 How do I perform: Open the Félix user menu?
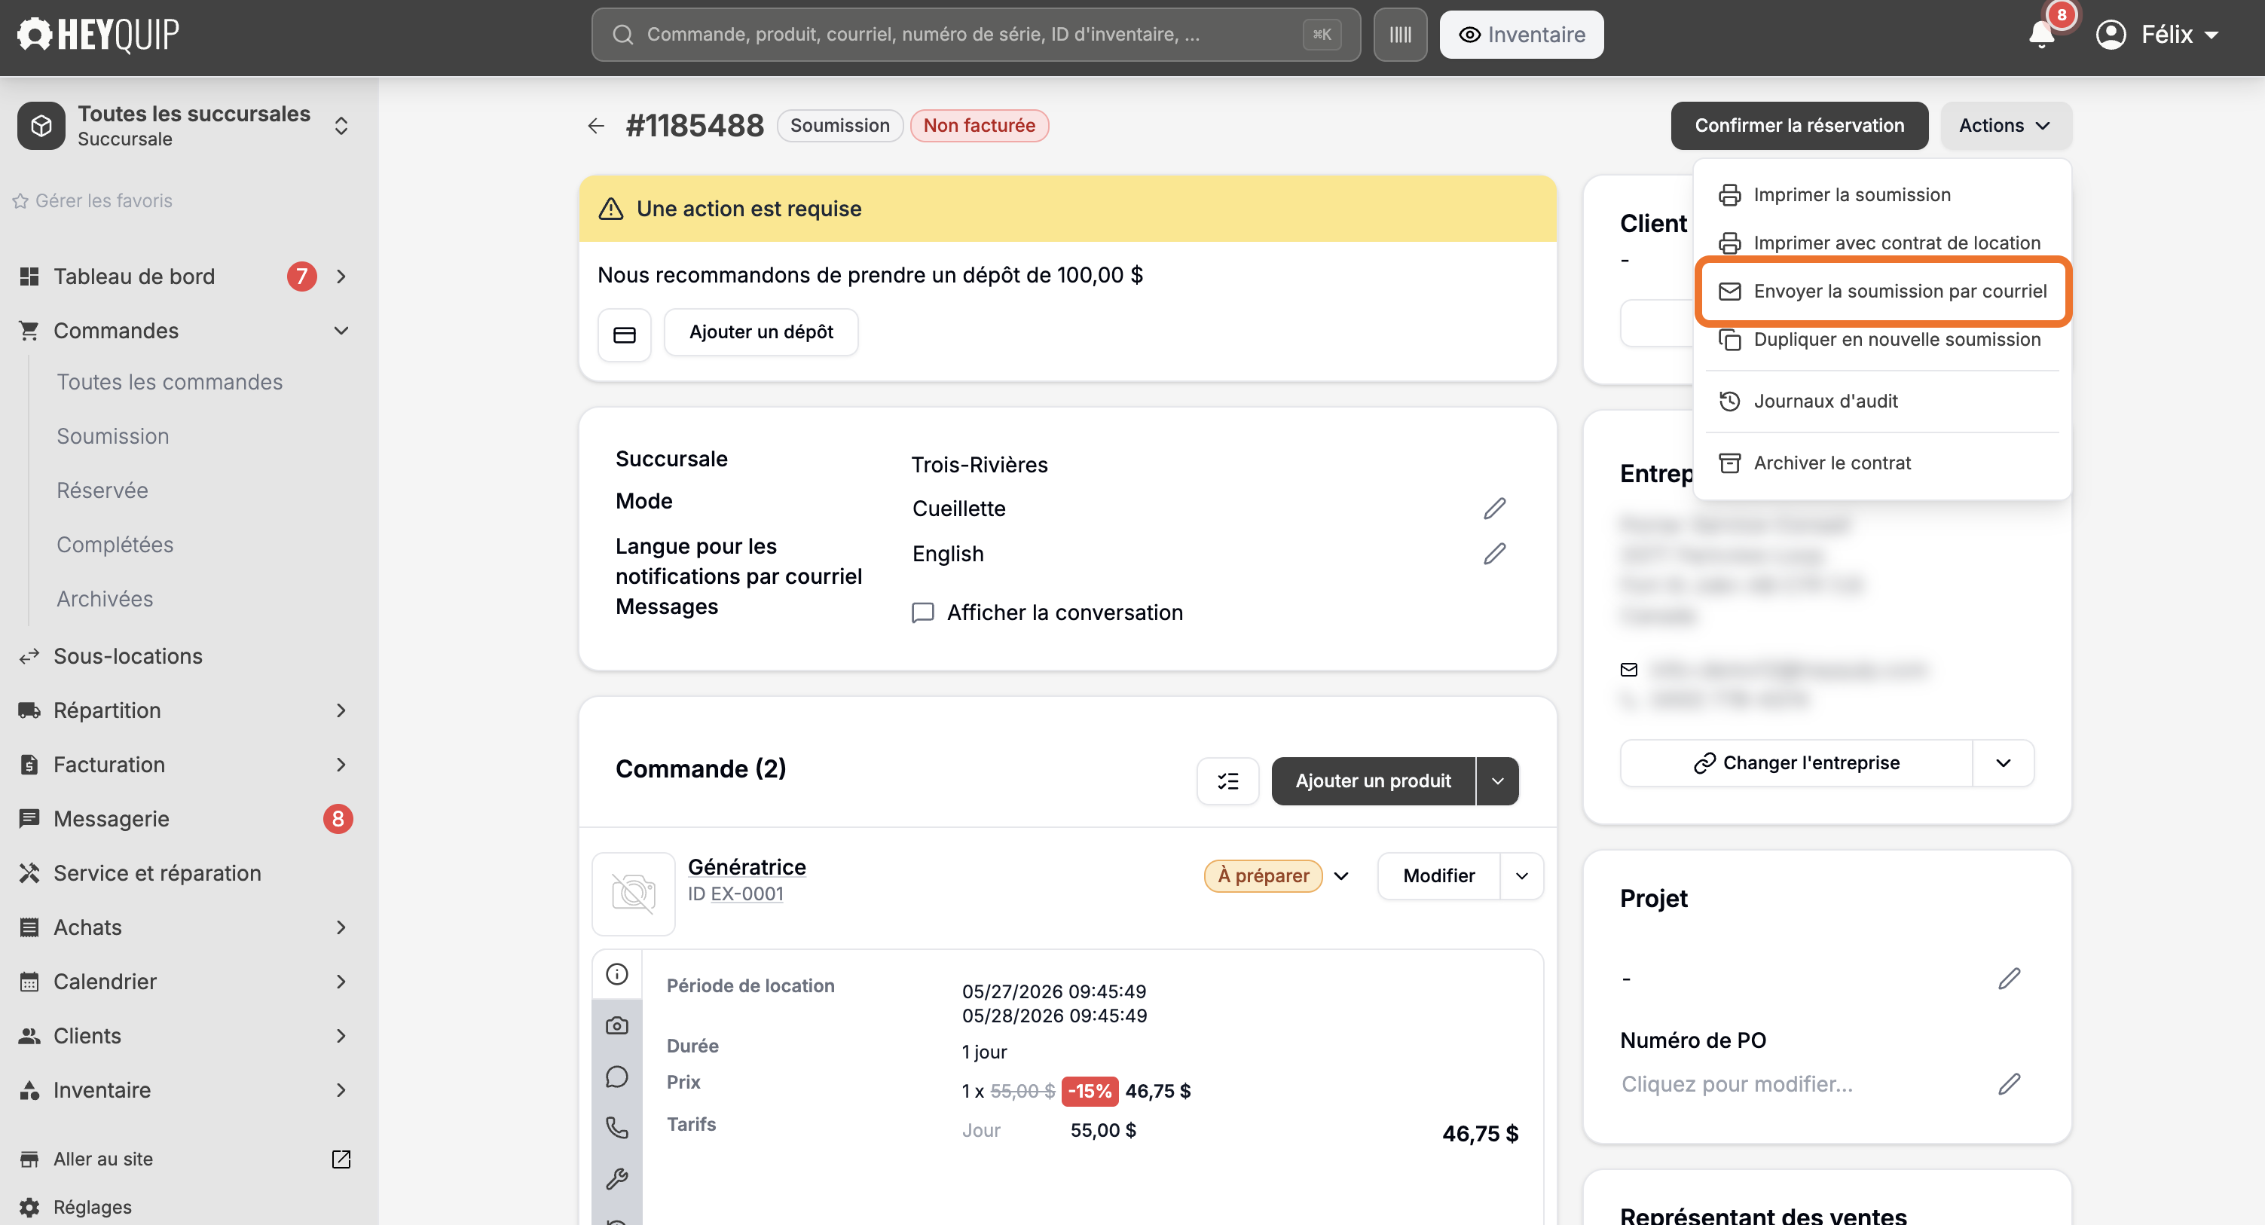click(2159, 35)
